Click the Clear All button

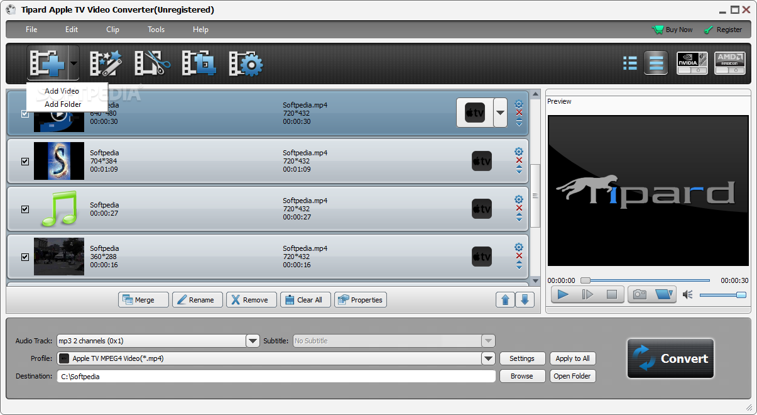point(305,300)
